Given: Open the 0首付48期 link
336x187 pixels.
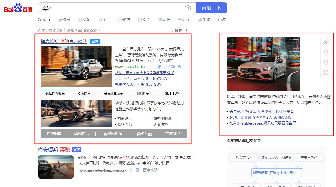Looking at the screenshot, I should point(162,119).
